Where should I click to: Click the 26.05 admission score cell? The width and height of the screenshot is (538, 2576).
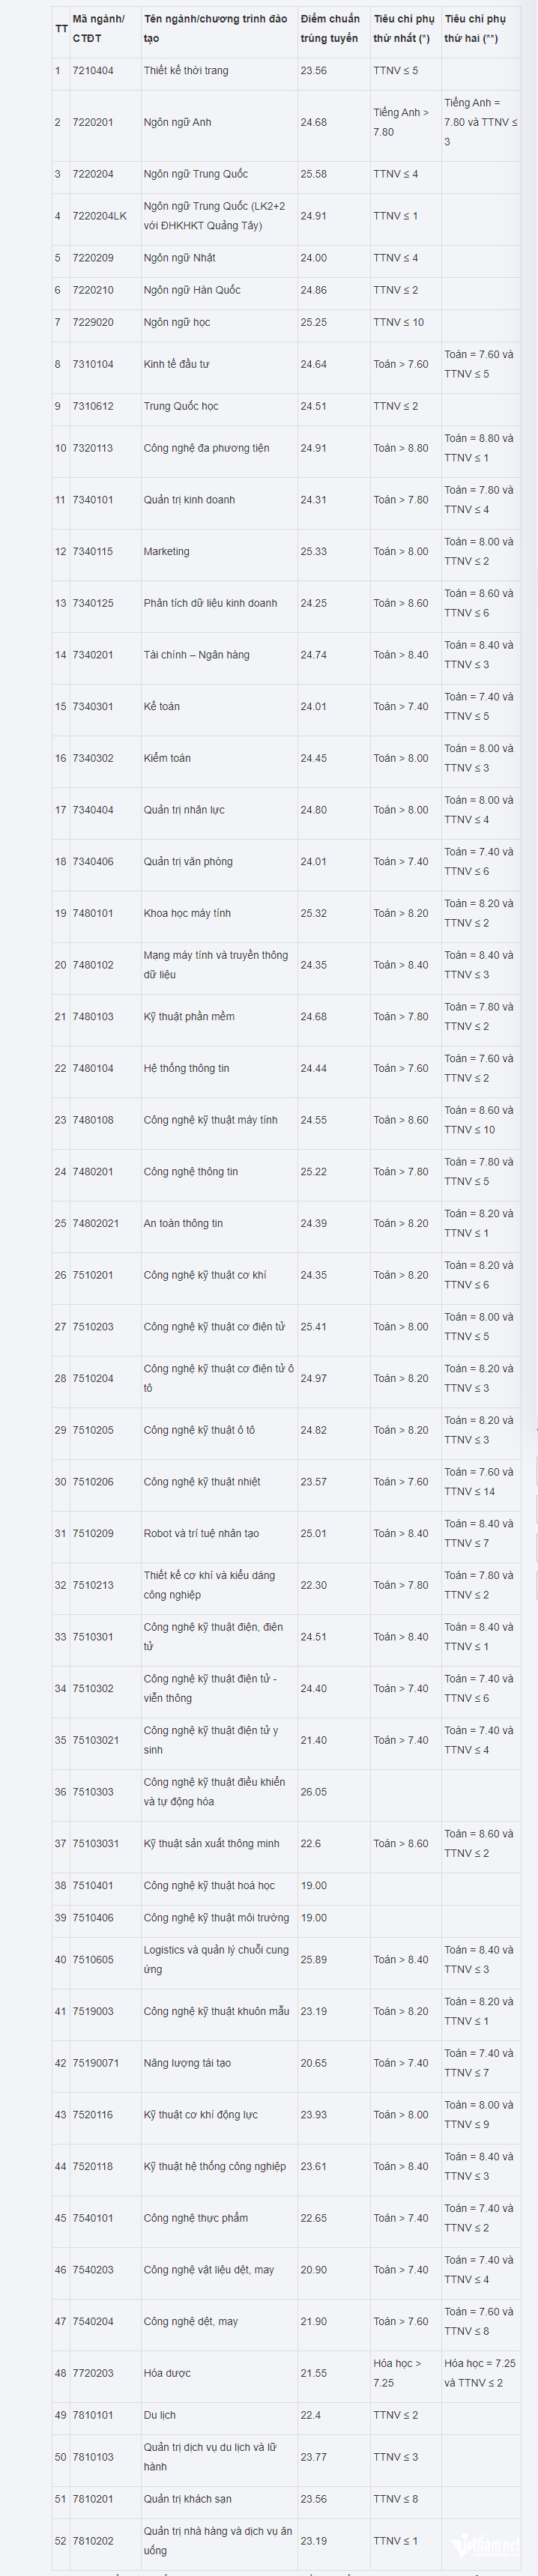click(314, 1792)
